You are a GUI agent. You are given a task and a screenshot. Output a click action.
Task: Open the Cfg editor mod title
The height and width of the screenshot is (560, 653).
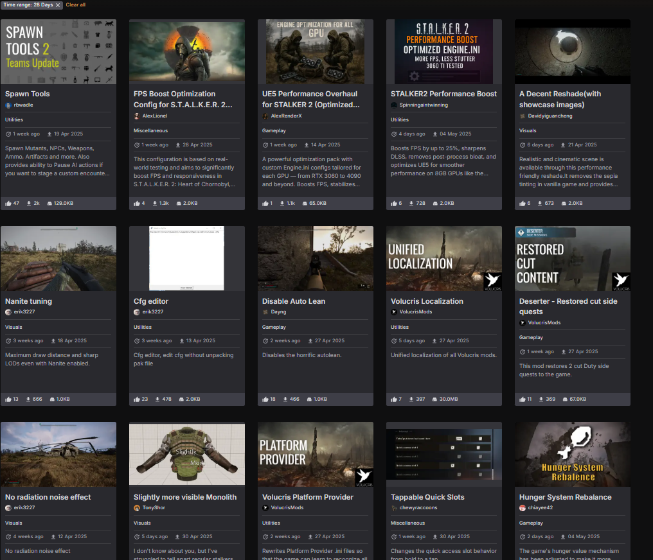(151, 301)
